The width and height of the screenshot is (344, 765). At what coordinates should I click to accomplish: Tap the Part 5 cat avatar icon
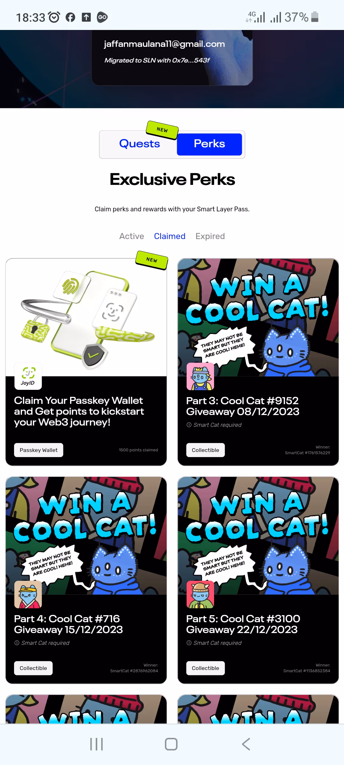click(x=200, y=594)
